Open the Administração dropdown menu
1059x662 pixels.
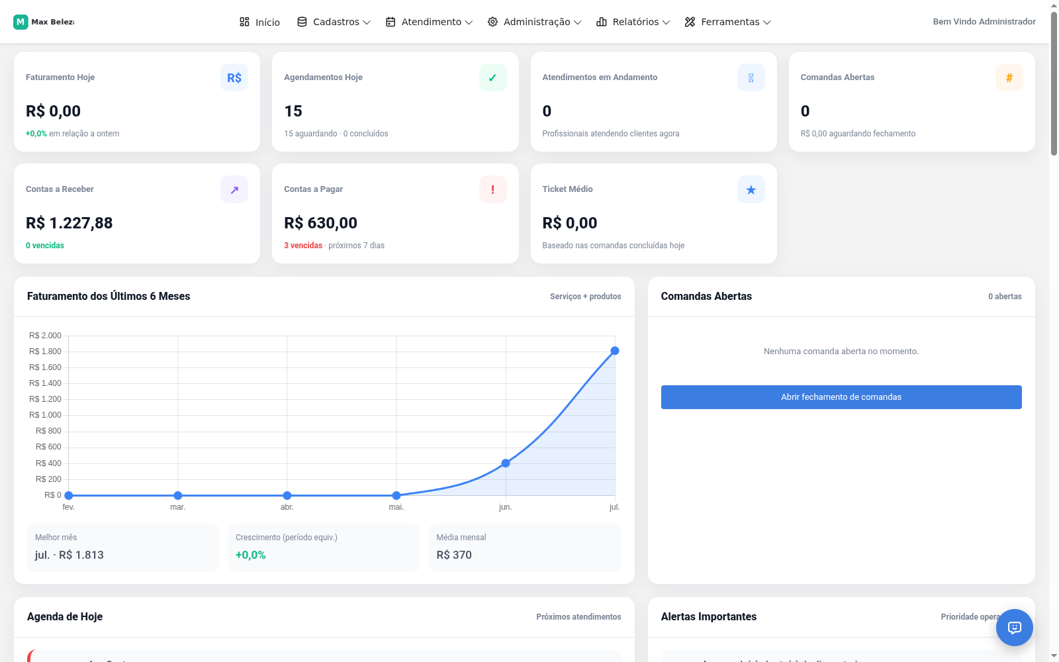click(x=534, y=22)
